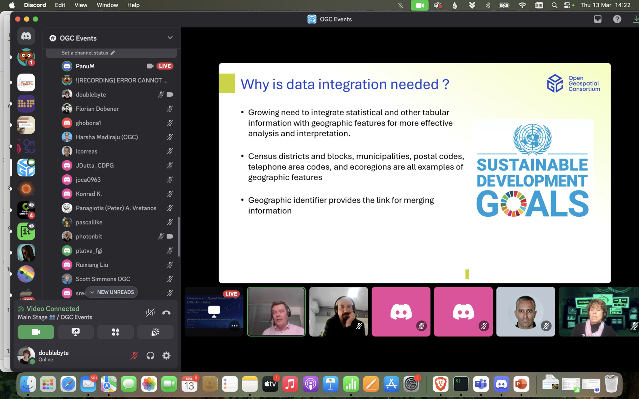Image resolution: width=639 pixels, height=399 pixels.
Task: Click muted mic icon next to Scott Simmons OGC
Action: coord(170,279)
